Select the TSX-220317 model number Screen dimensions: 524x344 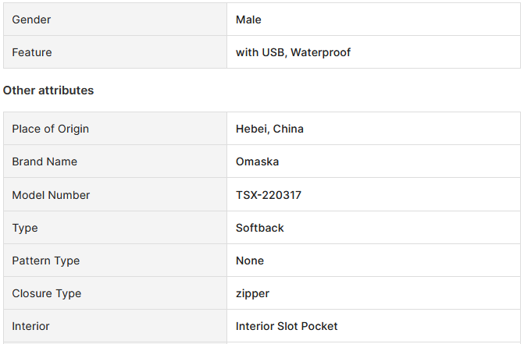pyautogui.click(x=269, y=195)
